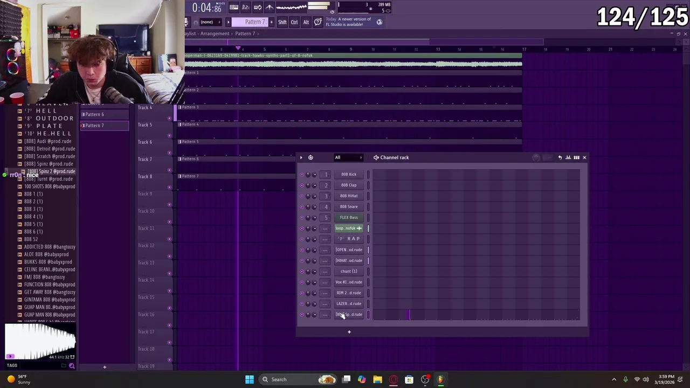Click the help hint icon beside Alt

click(318, 22)
